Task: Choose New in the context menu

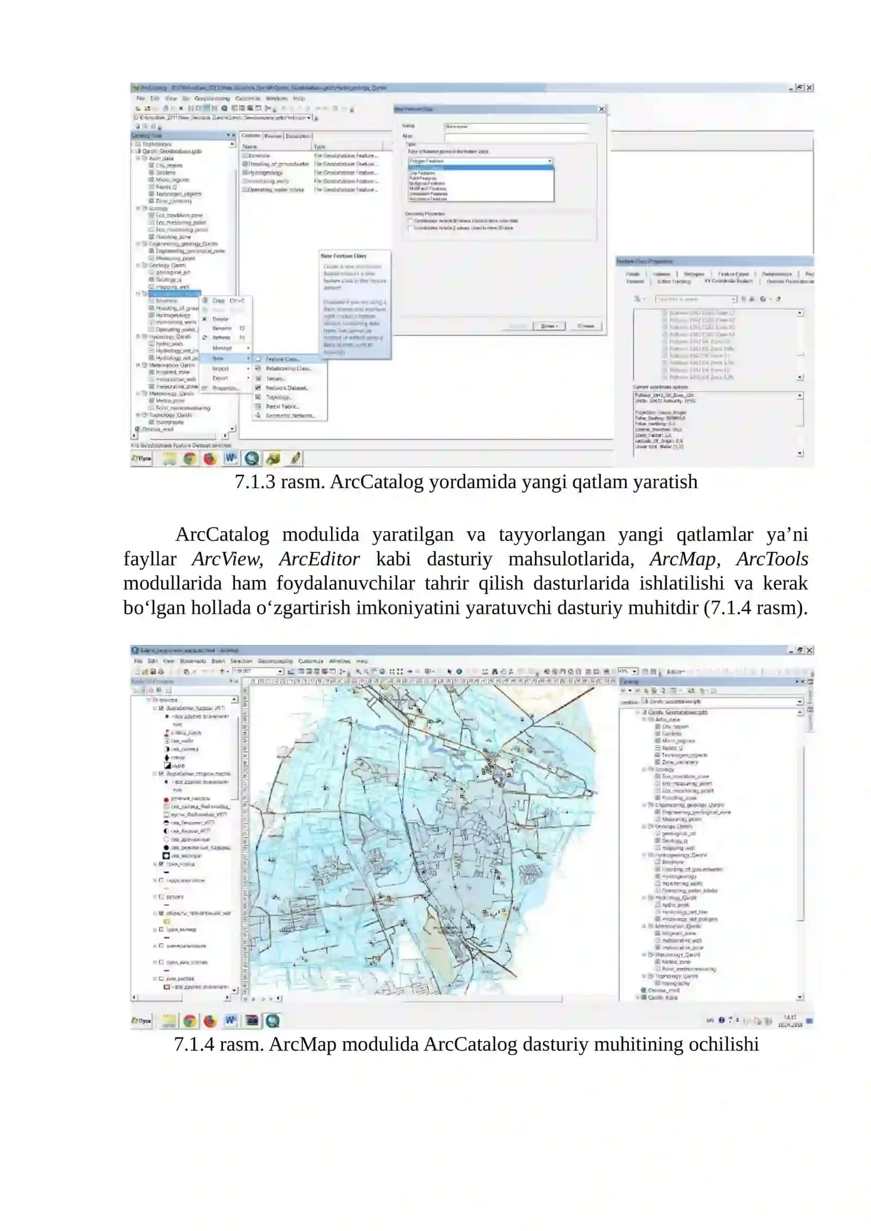Action: 225,358
